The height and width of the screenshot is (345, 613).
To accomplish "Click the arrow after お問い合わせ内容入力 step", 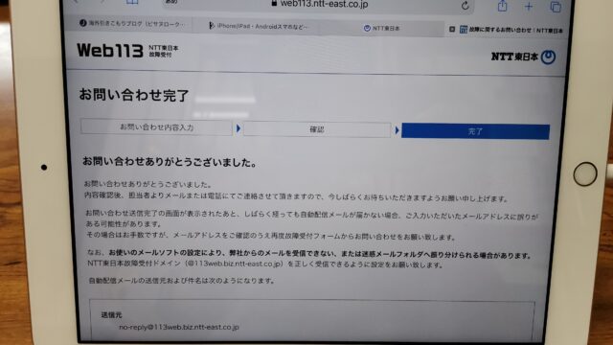I will (x=238, y=128).
